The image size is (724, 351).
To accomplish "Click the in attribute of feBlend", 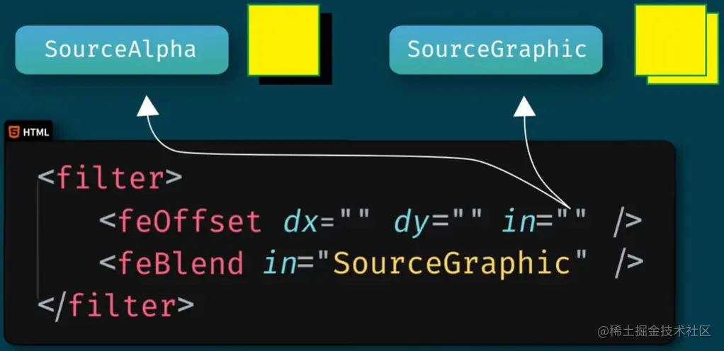I will pyautogui.click(x=279, y=263).
